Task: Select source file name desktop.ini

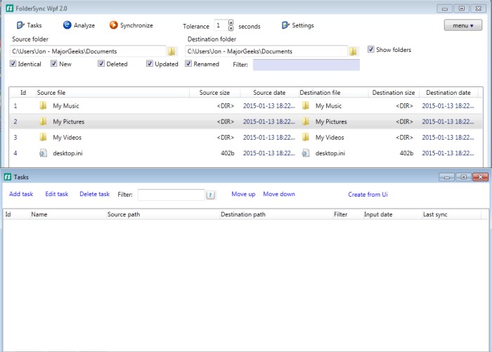Action: pyautogui.click(x=67, y=153)
